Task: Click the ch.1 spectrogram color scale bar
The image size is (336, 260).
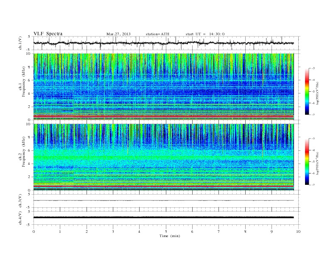Action: 307,91
